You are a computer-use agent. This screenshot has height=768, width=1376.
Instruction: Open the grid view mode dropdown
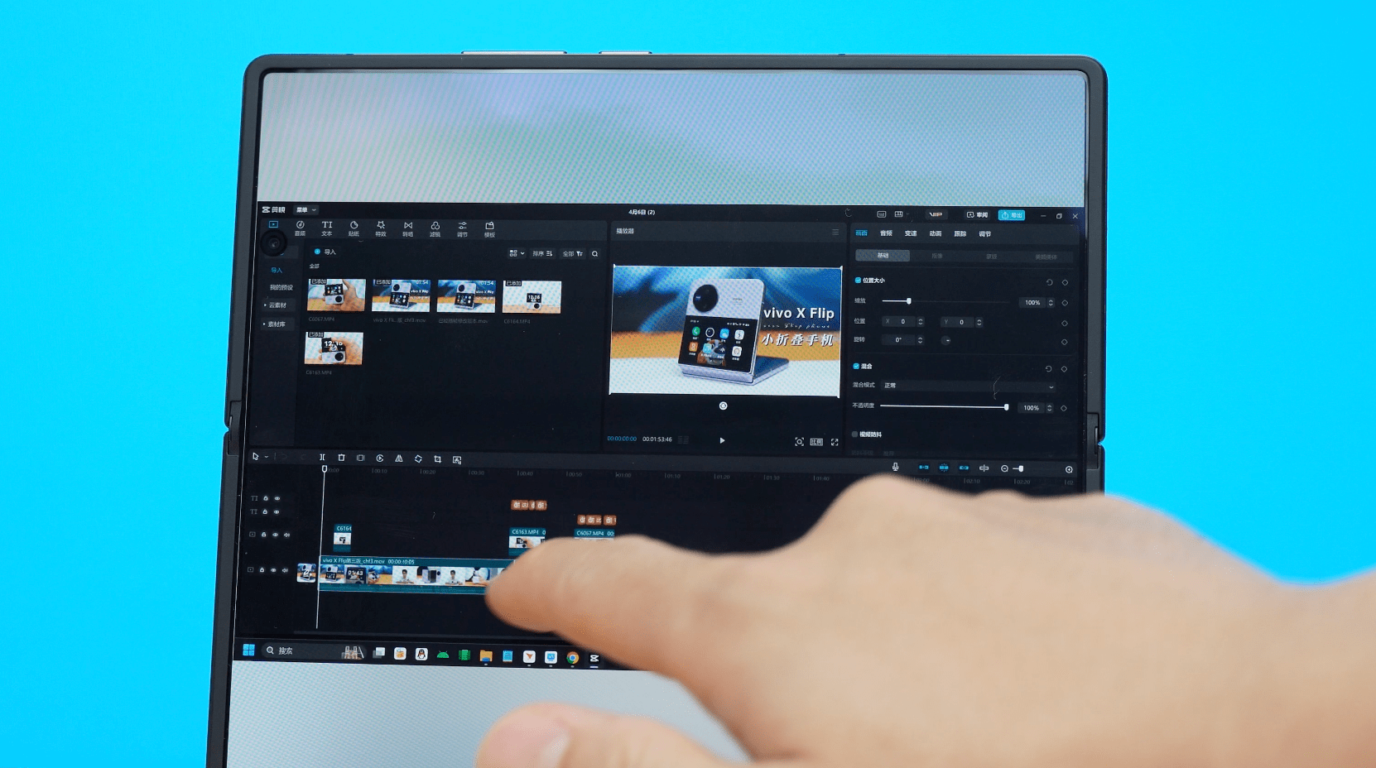[x=517, y=253]
